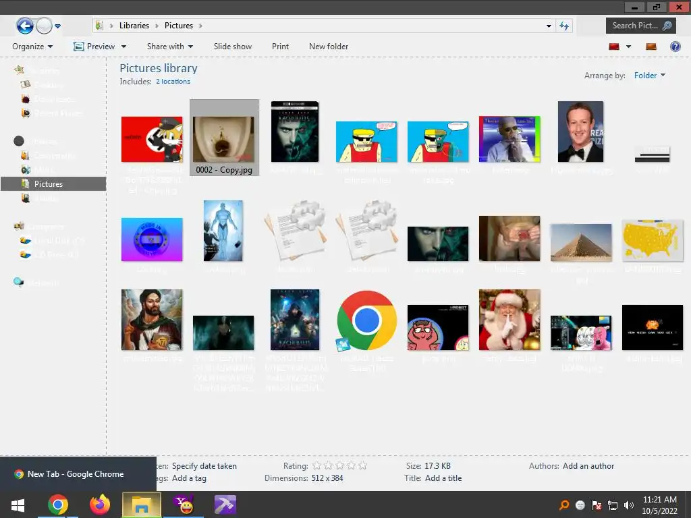Start a Slide show
Image resolution: width=691 pixels, height=518 pixels.
(233, 47)
